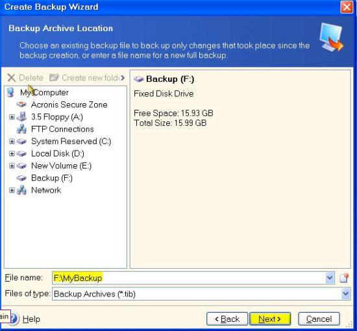357x331 pixels.
Task: Open the File name dropdown arrow
Action: 330,278
